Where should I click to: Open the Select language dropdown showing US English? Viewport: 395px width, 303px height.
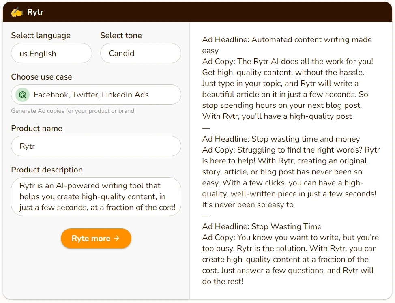[52, 54]
